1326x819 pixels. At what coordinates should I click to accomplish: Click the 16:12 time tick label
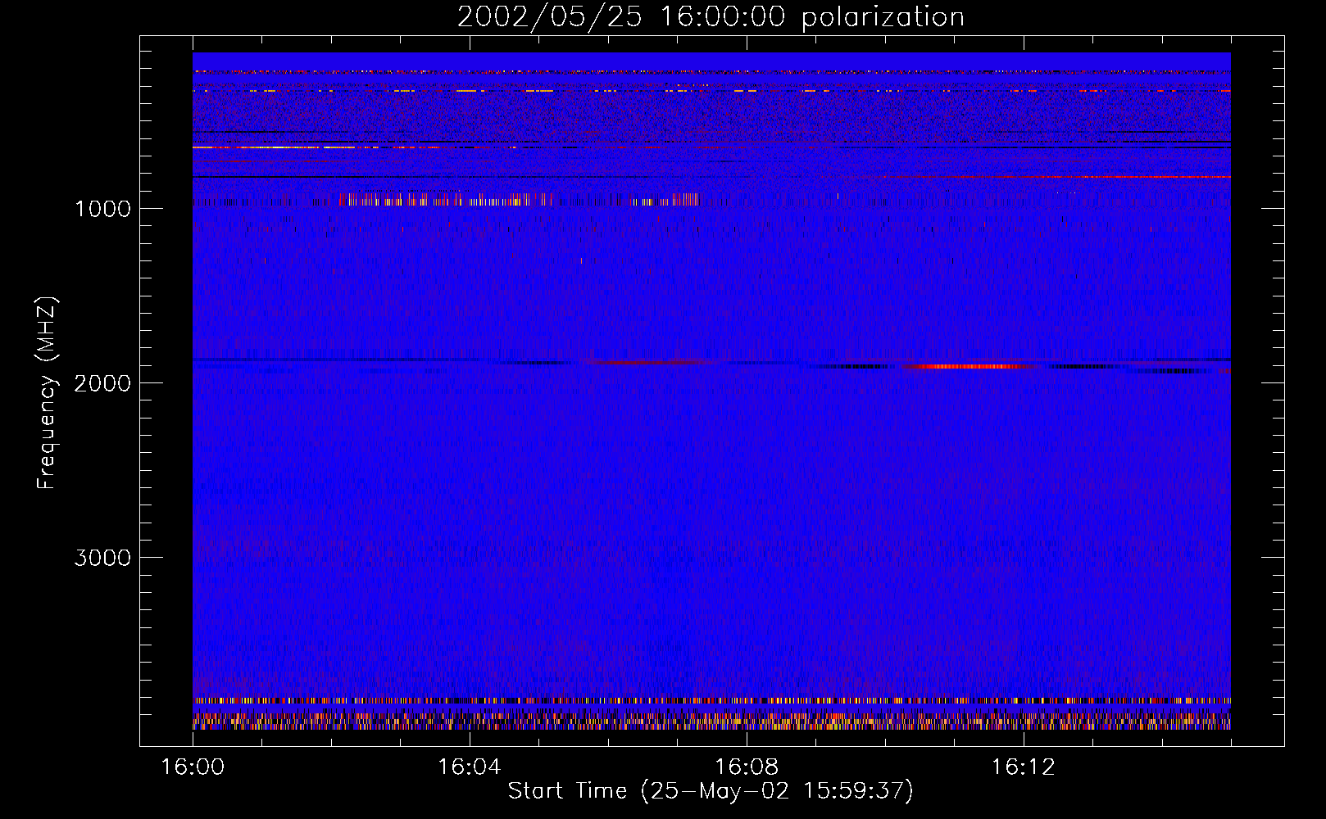tap(1024, 767)
